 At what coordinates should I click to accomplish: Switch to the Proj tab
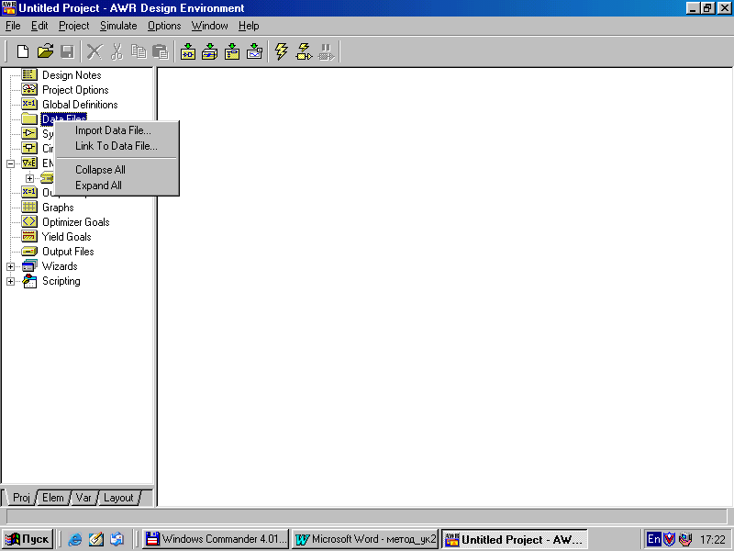coord(20,498)
